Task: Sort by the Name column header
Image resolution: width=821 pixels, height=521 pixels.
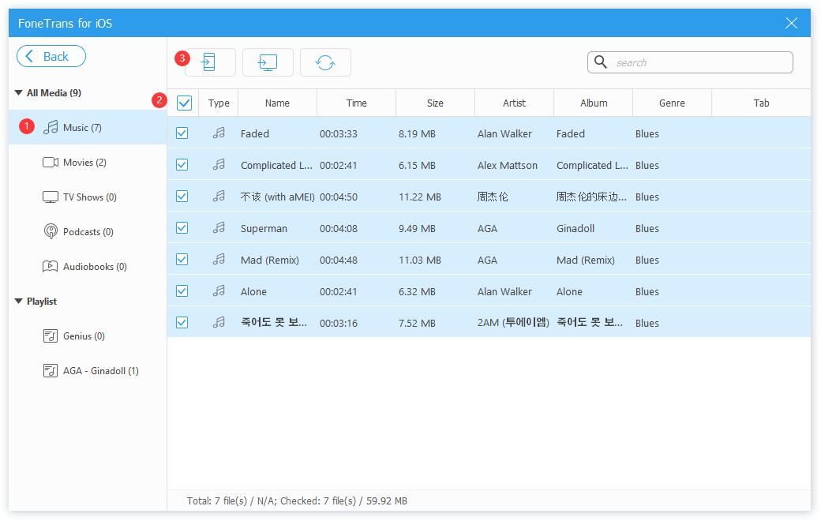Action: [277, 103]
